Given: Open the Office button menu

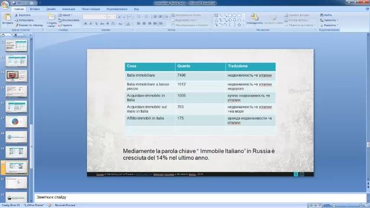Looking at the screenshot, I should tap(5, 5).
